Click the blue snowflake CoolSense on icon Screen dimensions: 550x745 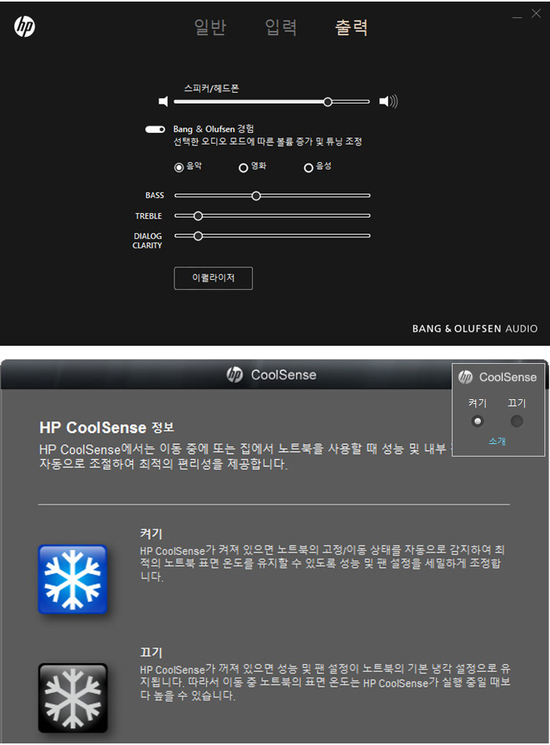tap(72, 579)
